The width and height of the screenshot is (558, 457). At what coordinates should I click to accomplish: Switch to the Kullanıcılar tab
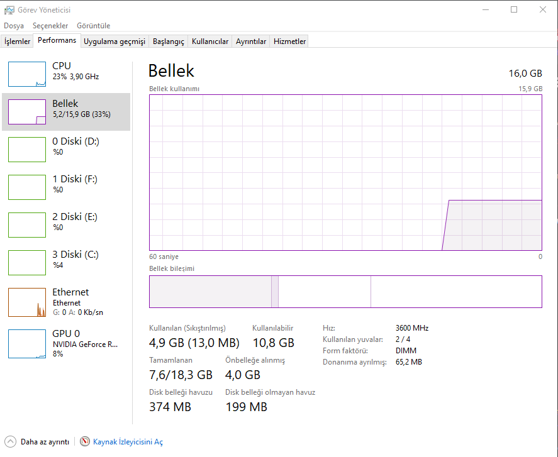point(210,41)
